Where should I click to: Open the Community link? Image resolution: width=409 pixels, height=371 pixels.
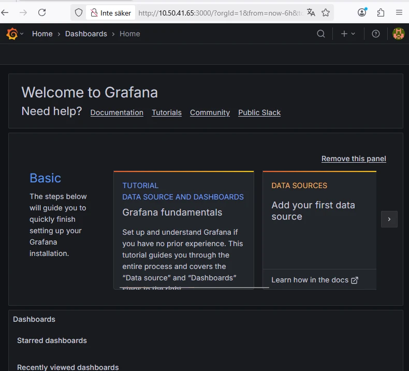pos(210,112)
